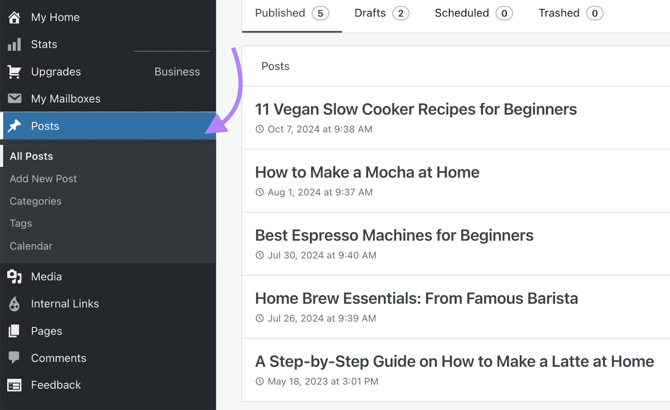
Task: Open "Best Espresso Machines for Beginners" post
Action: click(x=394, y=236)
